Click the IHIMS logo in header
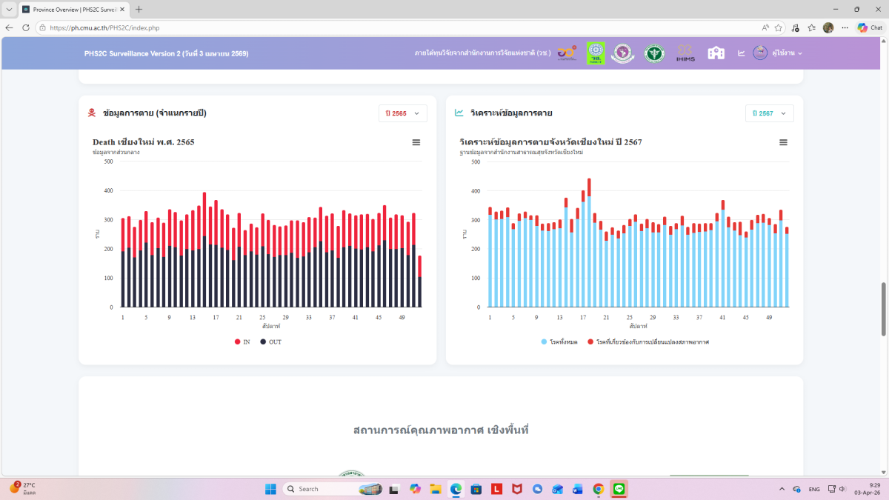 [685, 54]
